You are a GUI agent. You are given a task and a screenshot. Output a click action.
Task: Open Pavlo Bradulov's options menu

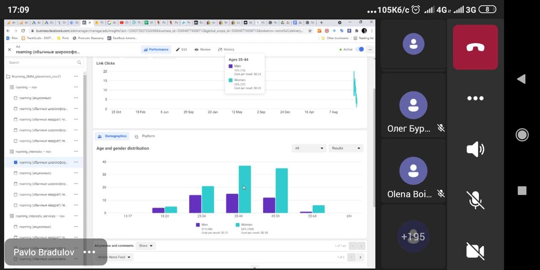(x=89, y=252)
